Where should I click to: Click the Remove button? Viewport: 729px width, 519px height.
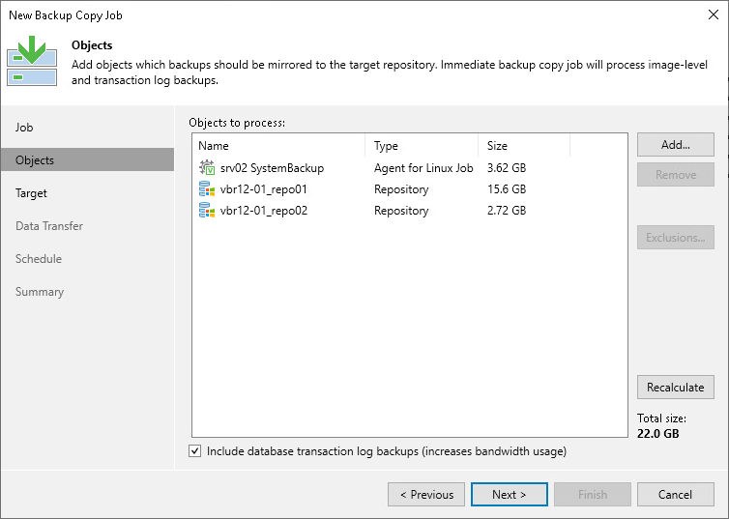click(x=676, y=175)
